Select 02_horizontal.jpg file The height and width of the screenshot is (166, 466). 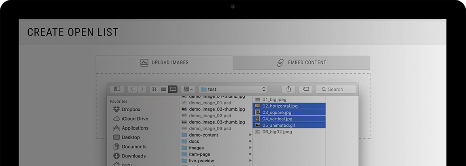click(x=289, y=106)
